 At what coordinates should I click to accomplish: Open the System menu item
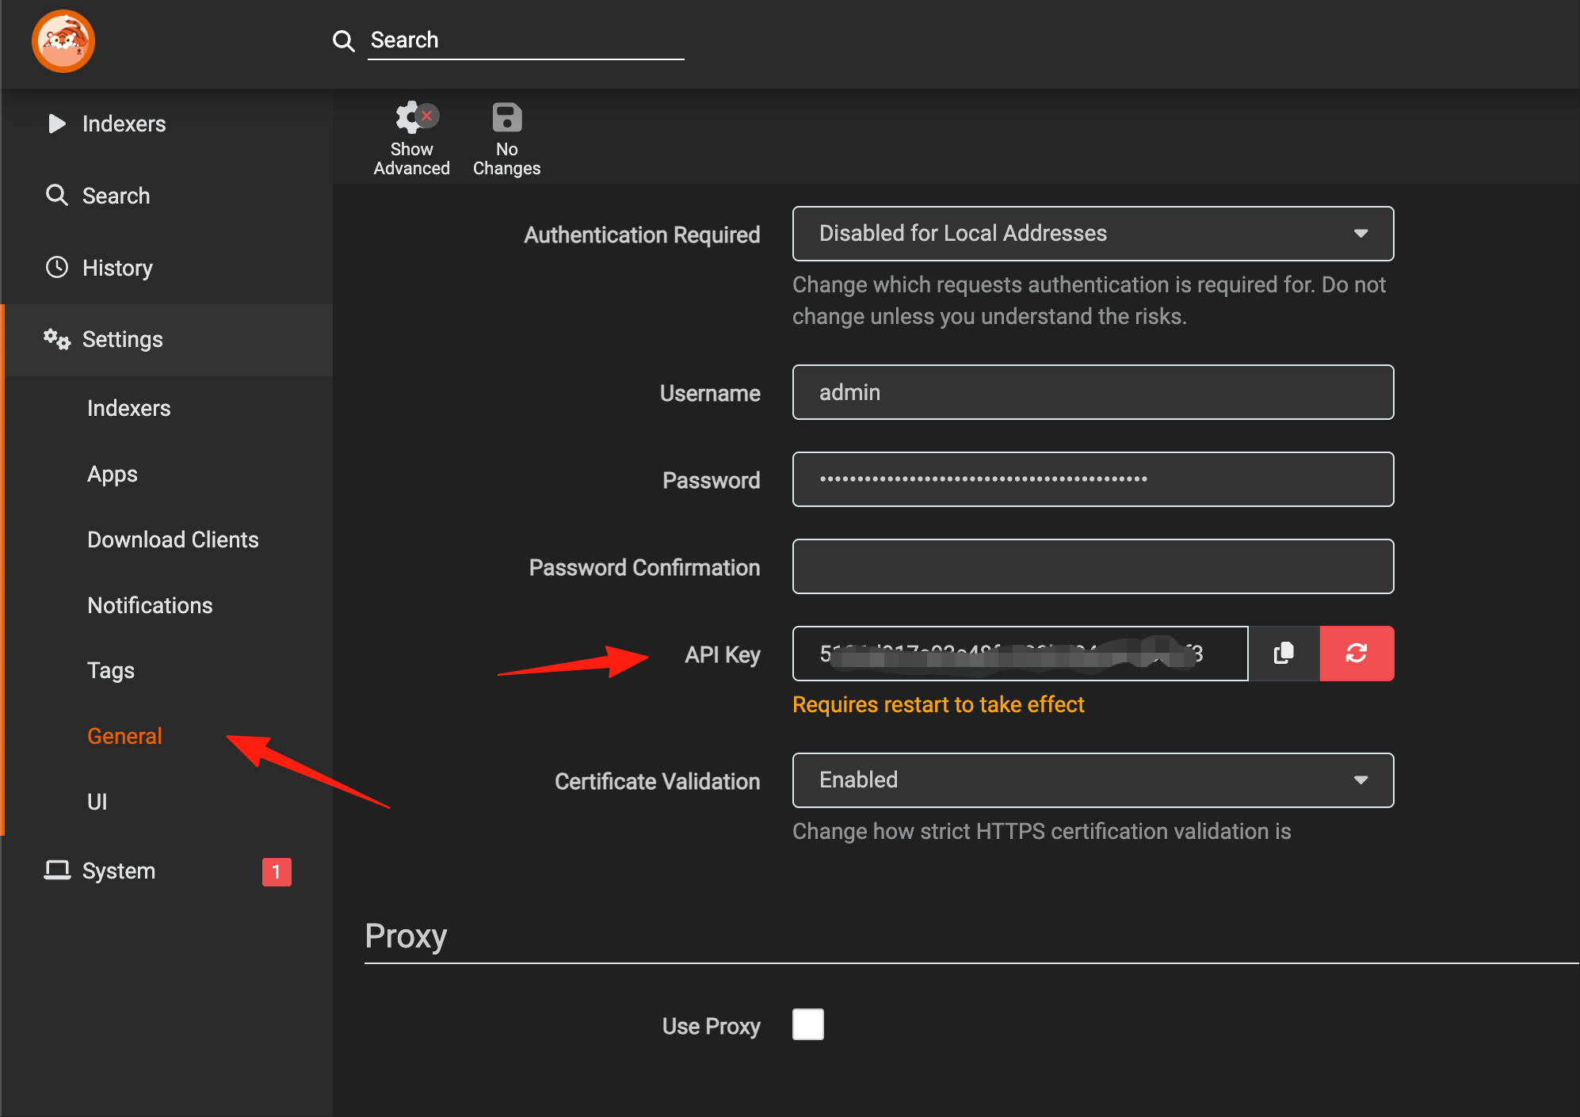pyautogui.click(x=166, y=871)
